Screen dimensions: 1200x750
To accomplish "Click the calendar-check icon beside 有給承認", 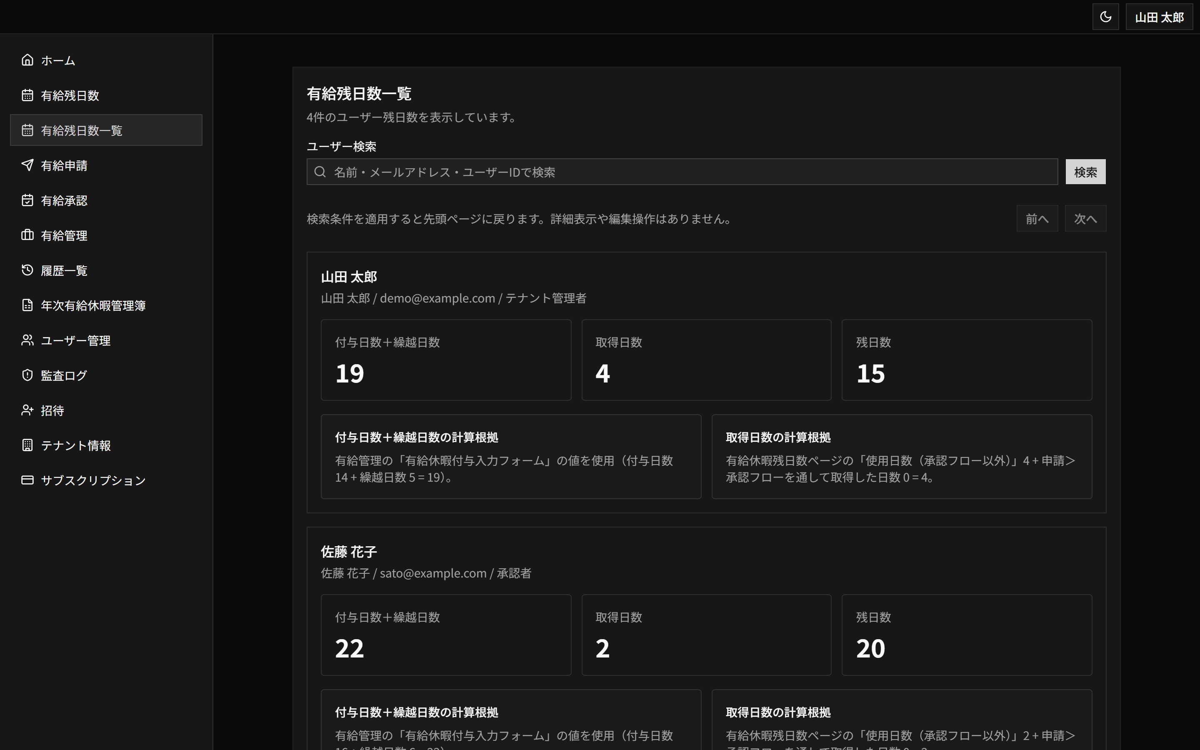I will 27,200.
